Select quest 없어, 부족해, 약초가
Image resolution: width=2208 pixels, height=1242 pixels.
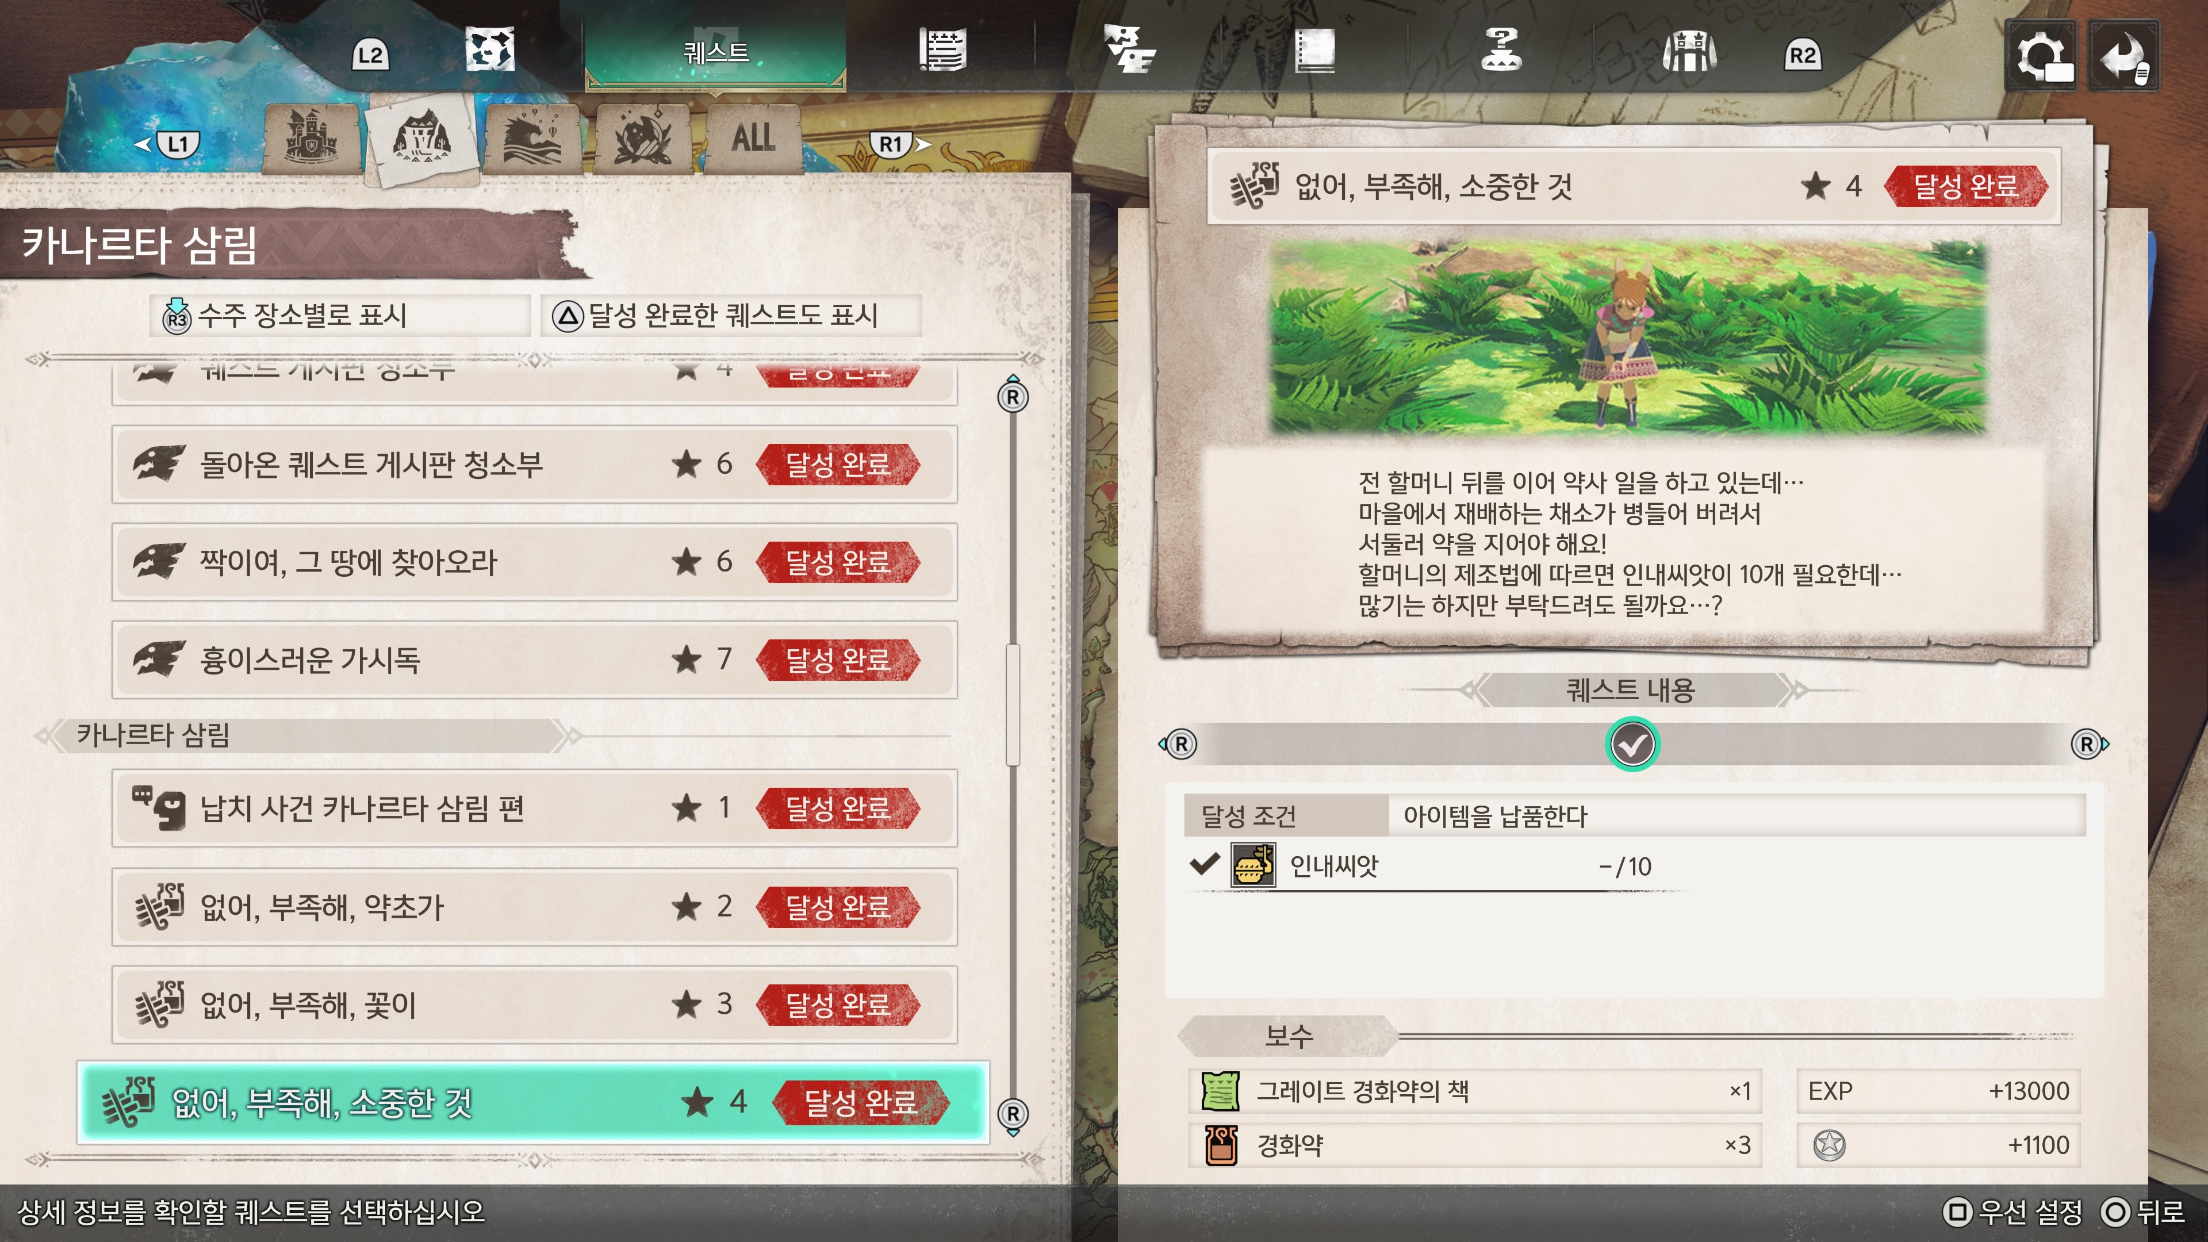(x=535, y=907)
